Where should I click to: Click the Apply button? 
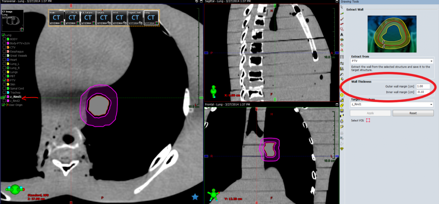[x=370, y=113]
